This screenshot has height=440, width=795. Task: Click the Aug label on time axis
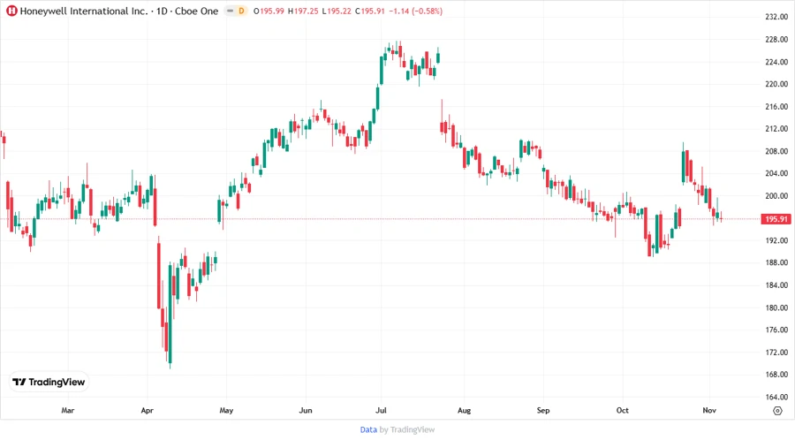point(464,411)
